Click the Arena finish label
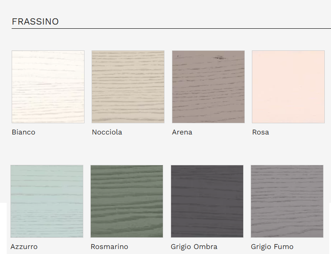Image resolution: width=331 pixels, height=254 pixels. pyautogui.click(x=182, y=132)
